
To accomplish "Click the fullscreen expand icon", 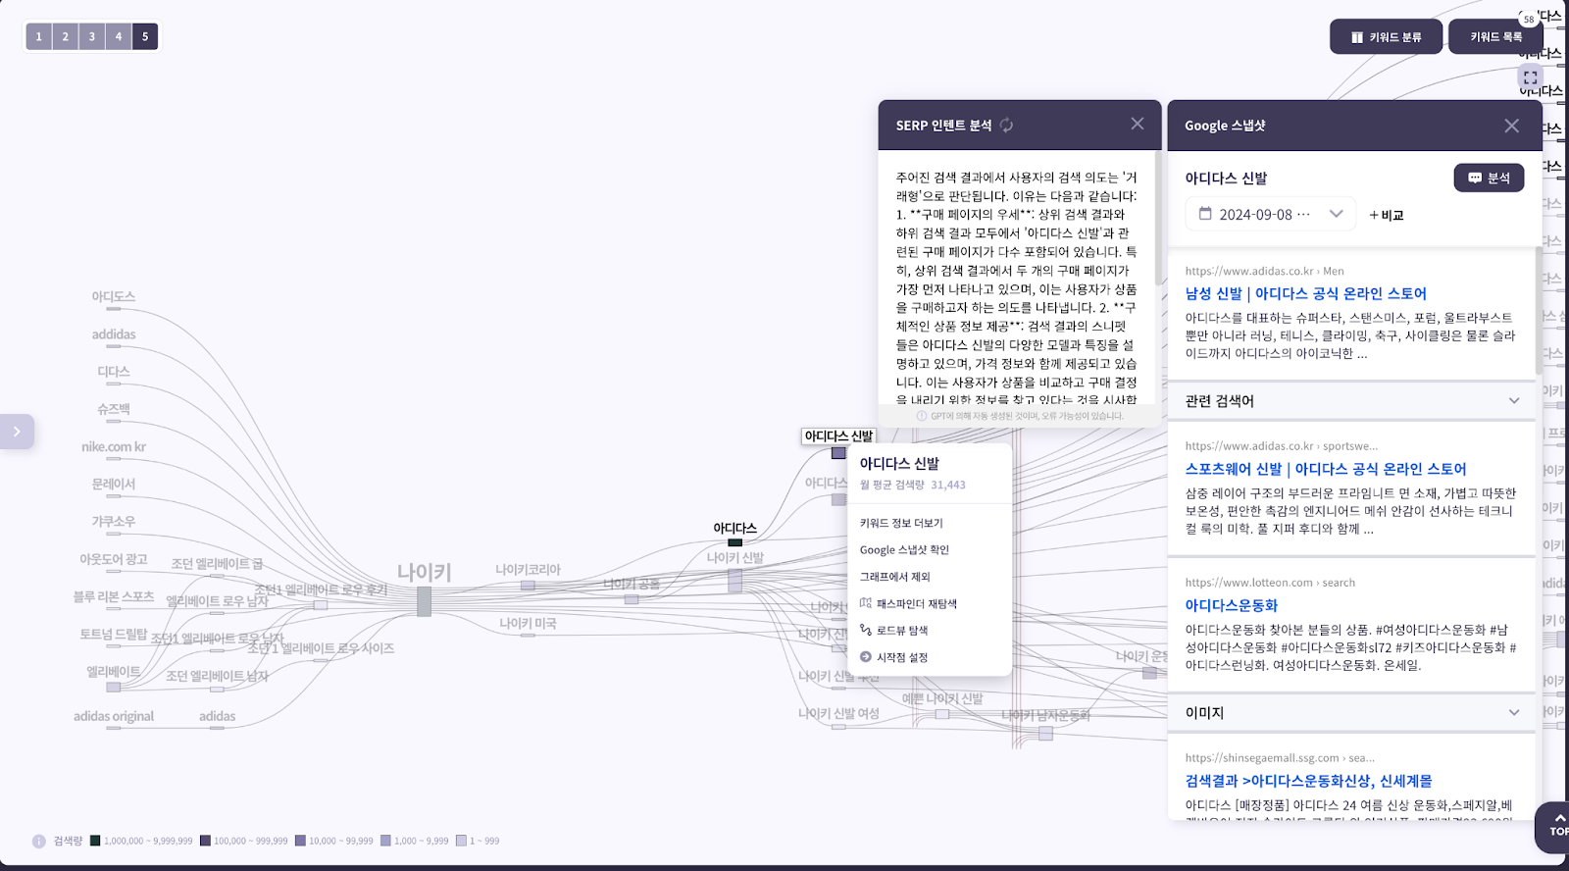I will click(1530, 77).
